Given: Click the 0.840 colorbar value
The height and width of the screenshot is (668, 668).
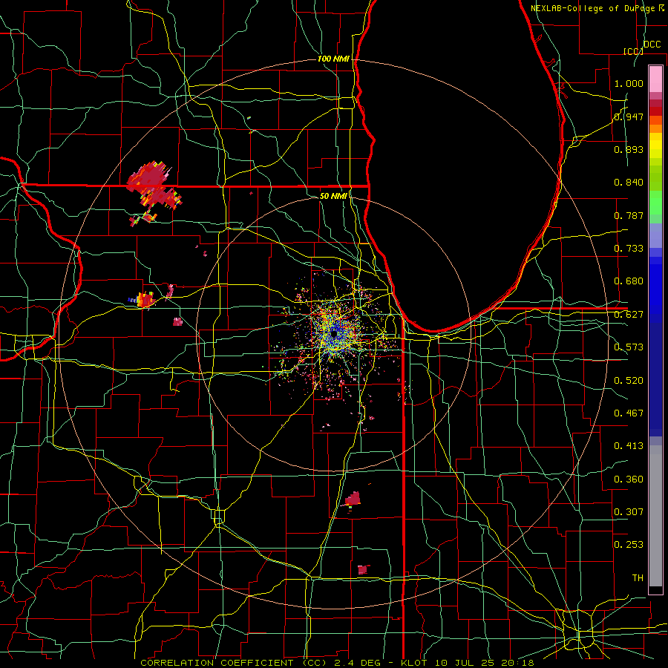Looking at the screenshot, I should click(x=629, y=183).
